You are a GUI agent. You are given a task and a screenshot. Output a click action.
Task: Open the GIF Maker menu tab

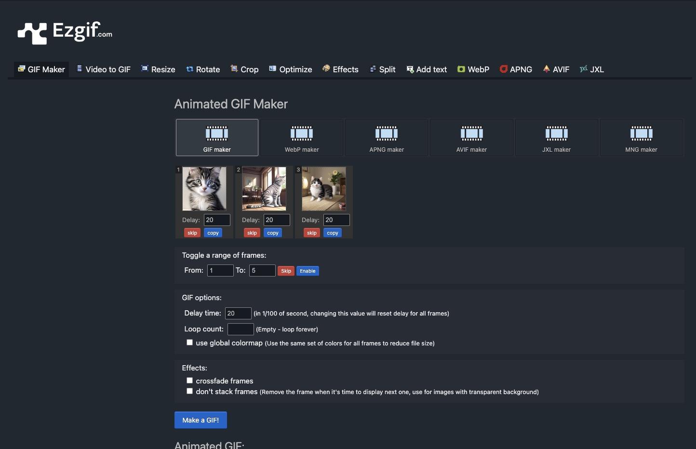41,69
